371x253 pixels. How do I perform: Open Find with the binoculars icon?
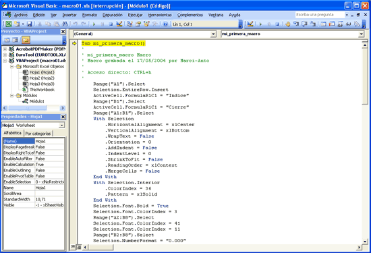pyautogui.click(x=65, y=24)
